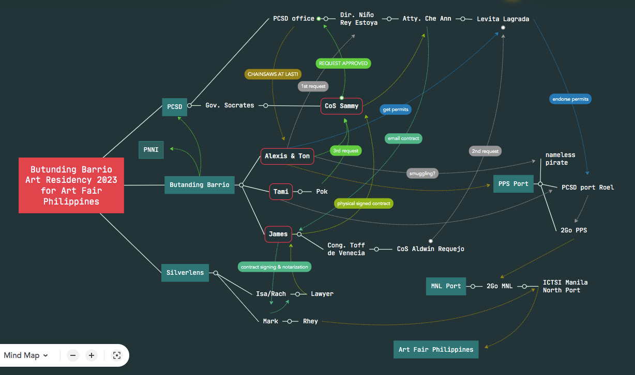Image resolution: width=635 pixels, height=375 pixels.
Task: Click the zoom out minus button
Action: click(73, 355)
